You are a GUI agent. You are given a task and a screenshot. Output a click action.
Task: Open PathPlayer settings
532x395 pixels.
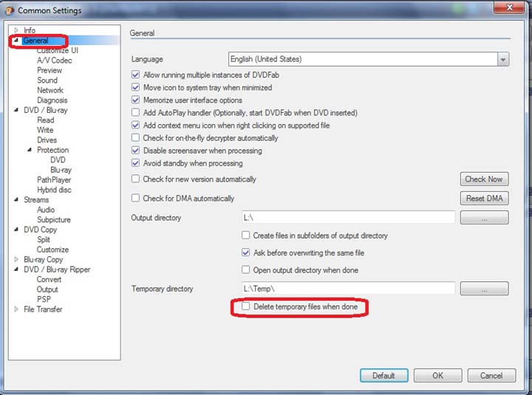[54, 179]
